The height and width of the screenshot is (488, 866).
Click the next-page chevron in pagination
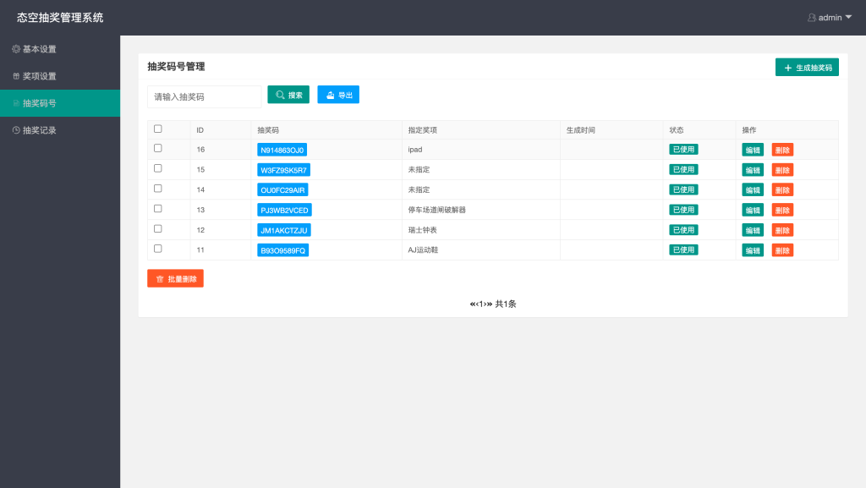(x=487, y=303)
